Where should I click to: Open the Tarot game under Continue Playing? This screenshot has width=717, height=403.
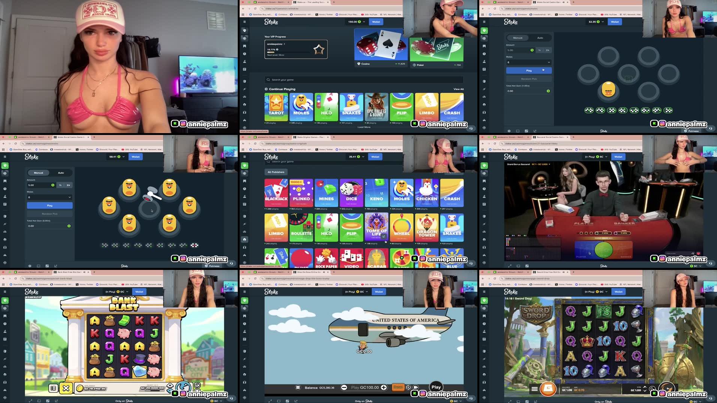[276, 107]
